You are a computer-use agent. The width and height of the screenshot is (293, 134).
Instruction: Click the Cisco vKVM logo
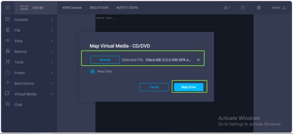point(31,8)
